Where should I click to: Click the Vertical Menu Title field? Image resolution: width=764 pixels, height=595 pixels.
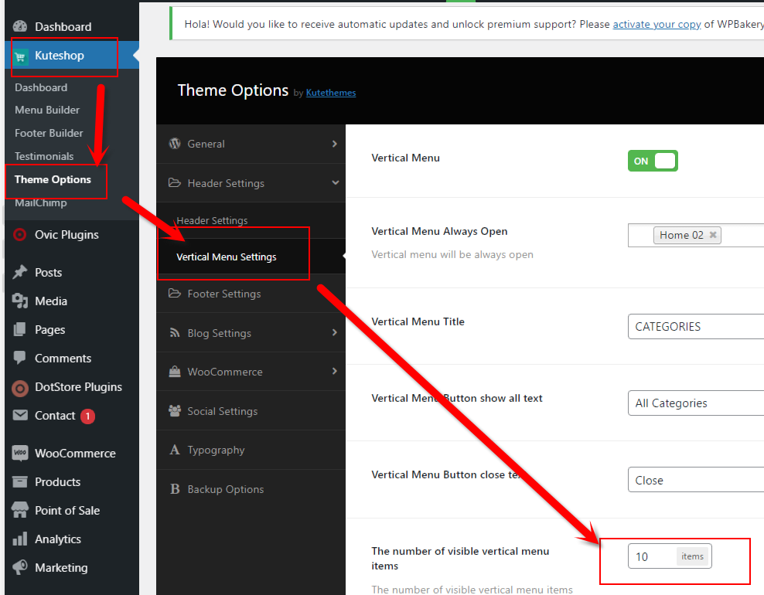tap(696, 327)
